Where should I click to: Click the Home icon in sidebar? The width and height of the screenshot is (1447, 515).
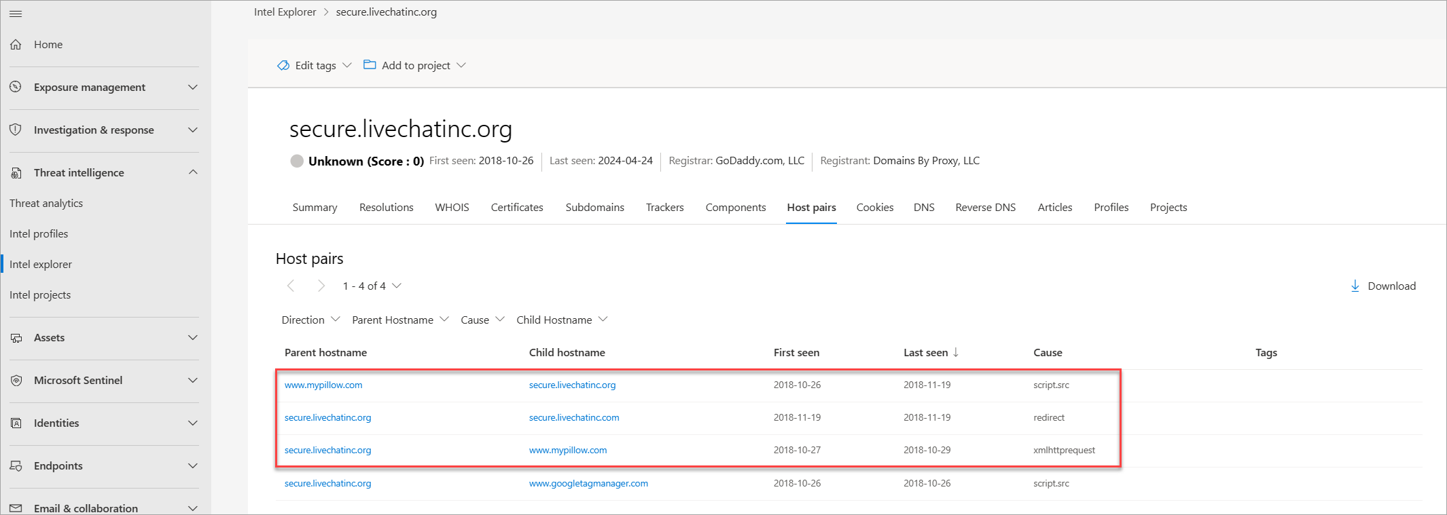16,45
